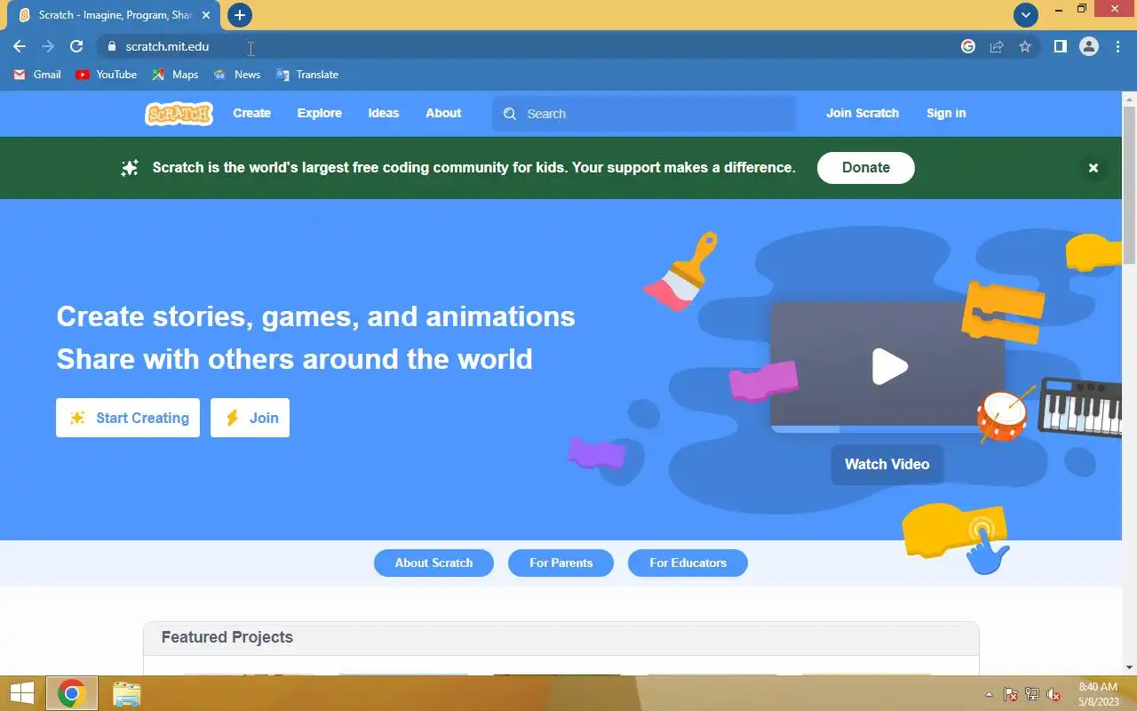Screen dimensions: 1137x711
Task: Click the lightning Join button
Action: point(250,418)
